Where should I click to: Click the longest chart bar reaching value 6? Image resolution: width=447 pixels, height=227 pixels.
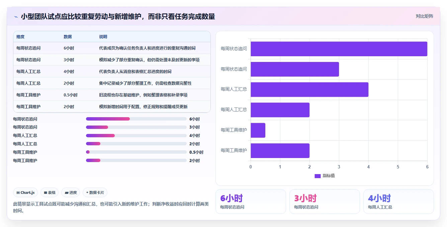point(339,49)
